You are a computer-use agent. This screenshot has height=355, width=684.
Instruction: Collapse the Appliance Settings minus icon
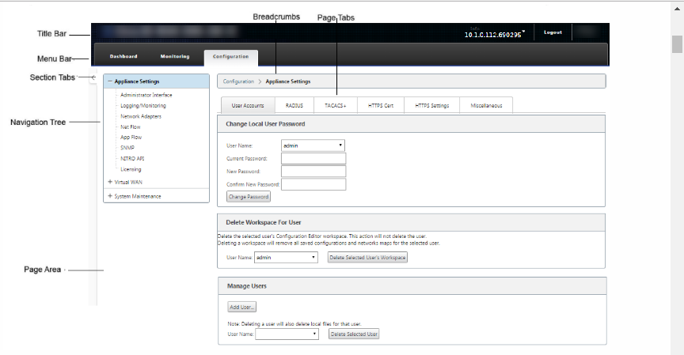click(110, 81)
